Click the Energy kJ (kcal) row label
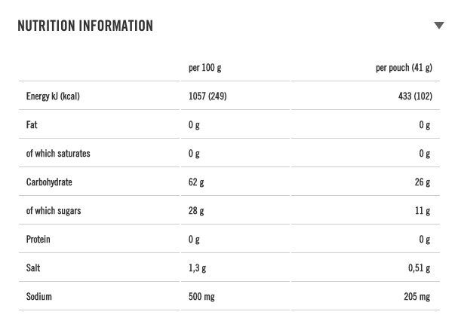 point(53,96)
